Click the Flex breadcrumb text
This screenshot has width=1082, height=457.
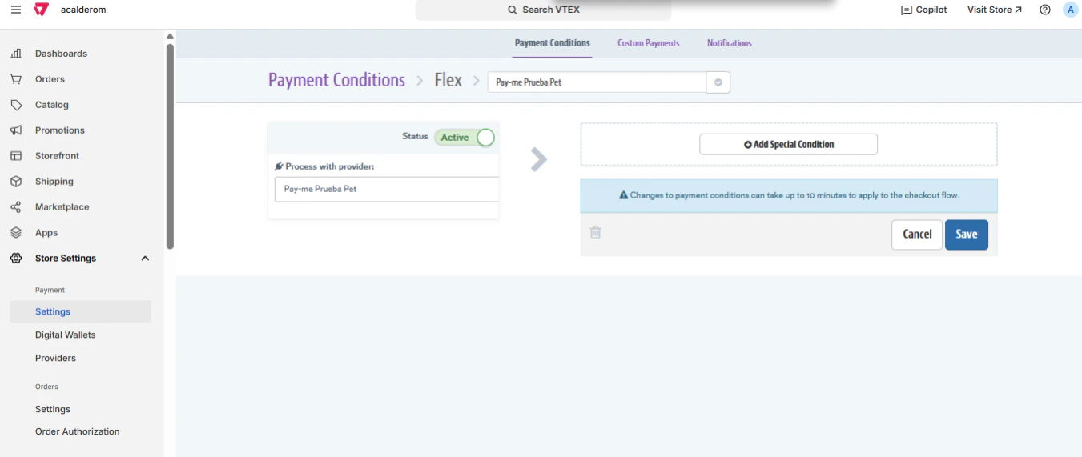(448, 80)
